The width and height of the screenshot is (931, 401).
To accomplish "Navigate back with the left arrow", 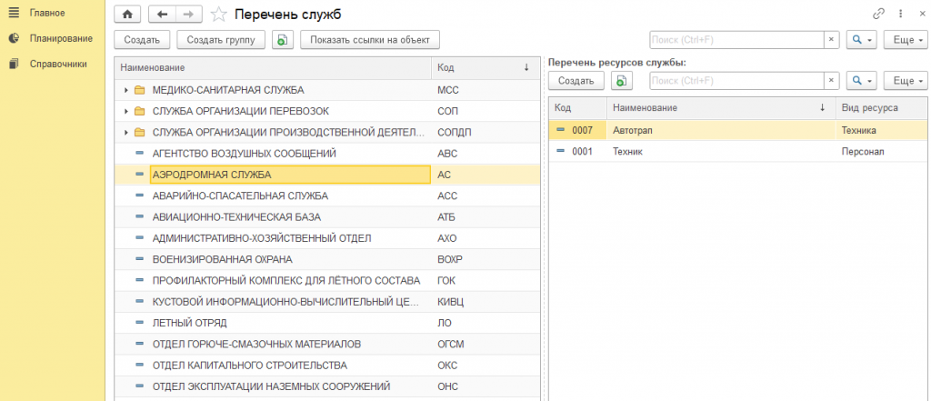I will click(x=162, y=14).
